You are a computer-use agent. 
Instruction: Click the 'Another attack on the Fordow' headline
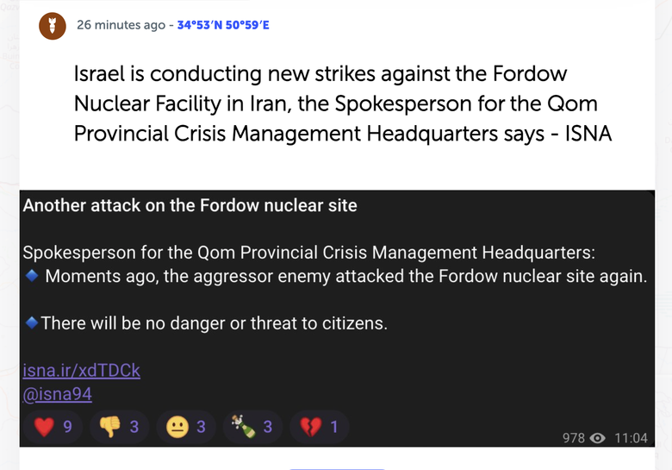coord(190,205)
